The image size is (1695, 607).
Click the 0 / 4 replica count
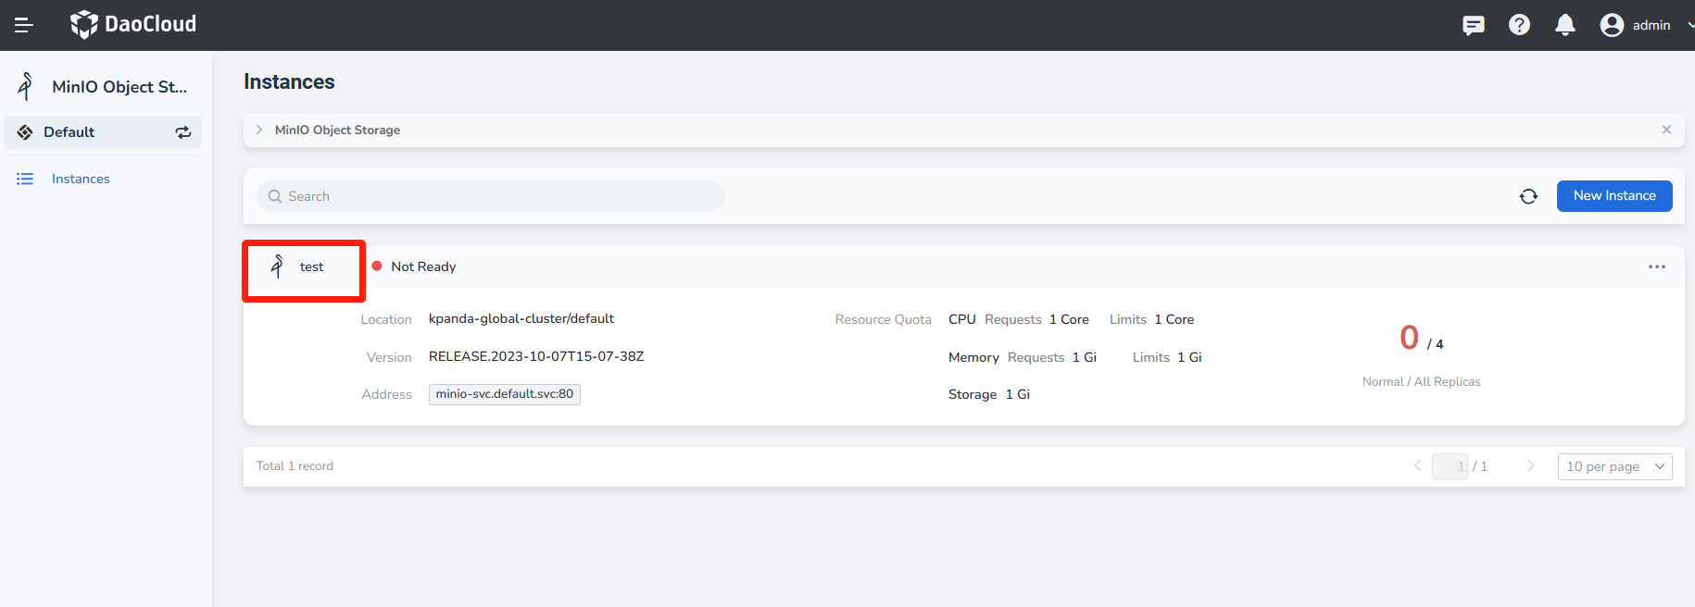1422,339
